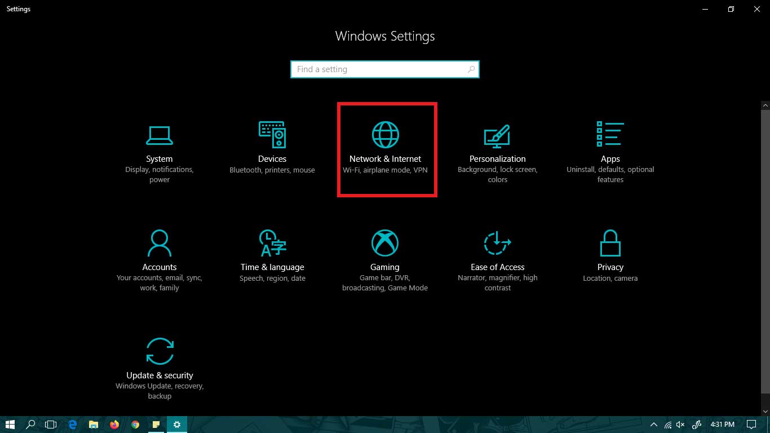Open Gaming Xbox logo icon
This screenshot has height=433, width=770.
pyautogui.click(x=385, y=243)
